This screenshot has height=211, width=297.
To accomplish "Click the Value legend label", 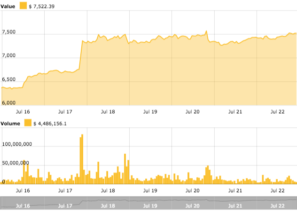I will click(x=8, y=6).
